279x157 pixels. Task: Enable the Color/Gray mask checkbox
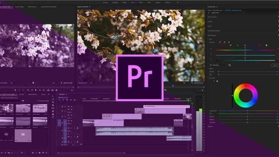(210, 65)
